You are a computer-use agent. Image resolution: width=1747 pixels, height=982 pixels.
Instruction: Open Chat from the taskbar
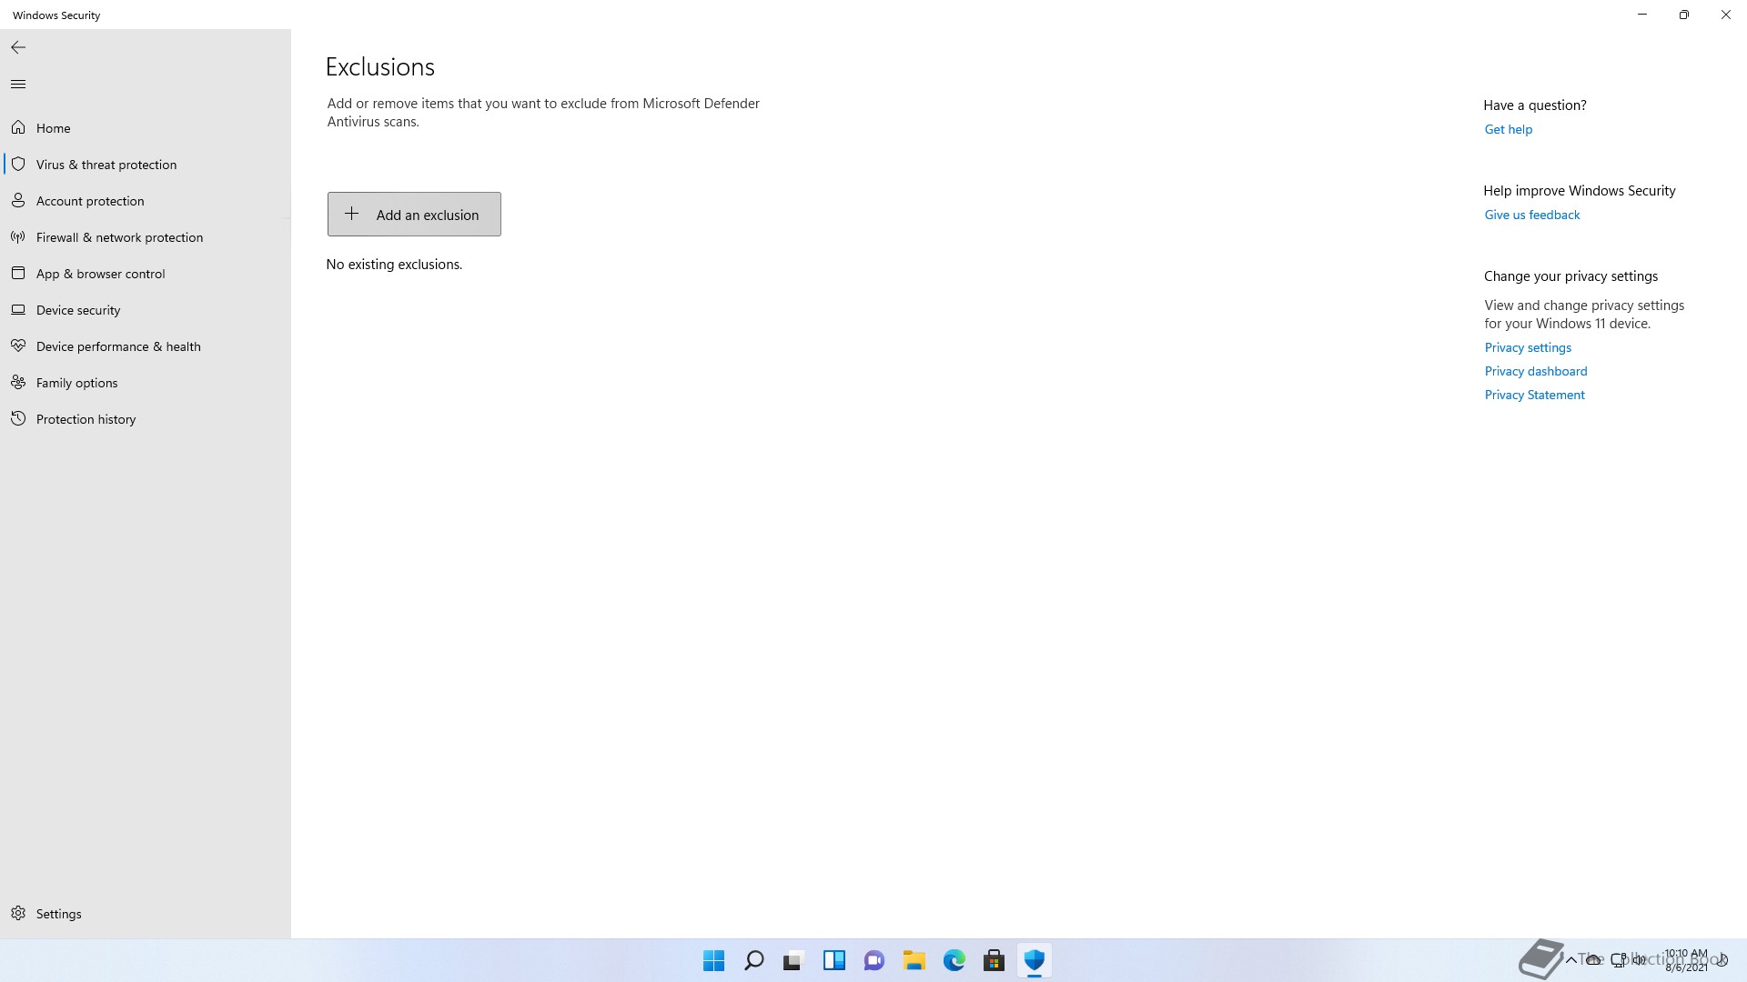pos(874,960)
